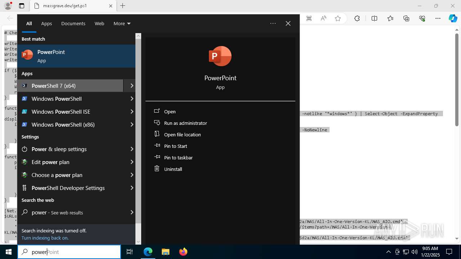Open the Copilot sidebar in Edge
The height and width of the screenshot is (259, 461).
click(453, 18)
